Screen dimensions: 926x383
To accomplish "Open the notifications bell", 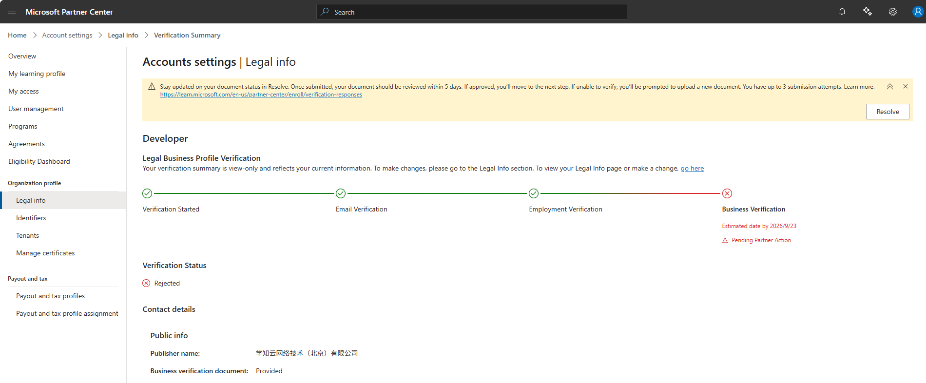I will coord(842,12).
